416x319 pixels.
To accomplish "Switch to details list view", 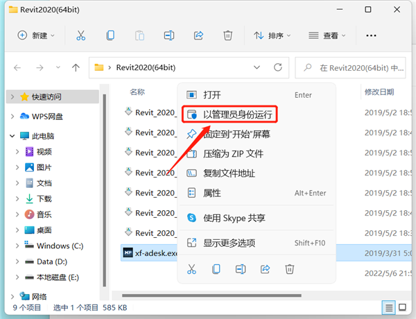I will click(x=390, y=307).
